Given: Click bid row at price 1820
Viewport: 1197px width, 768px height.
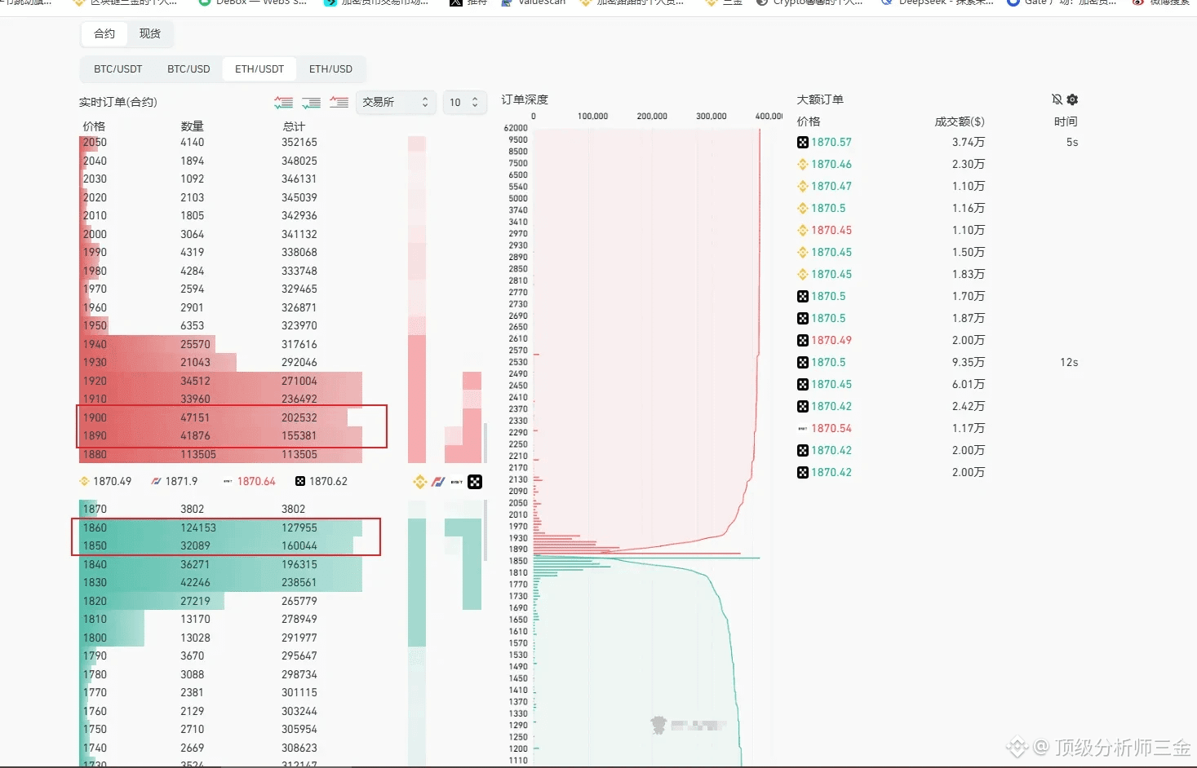Looking at the screenshot, I should pos(220,601).
